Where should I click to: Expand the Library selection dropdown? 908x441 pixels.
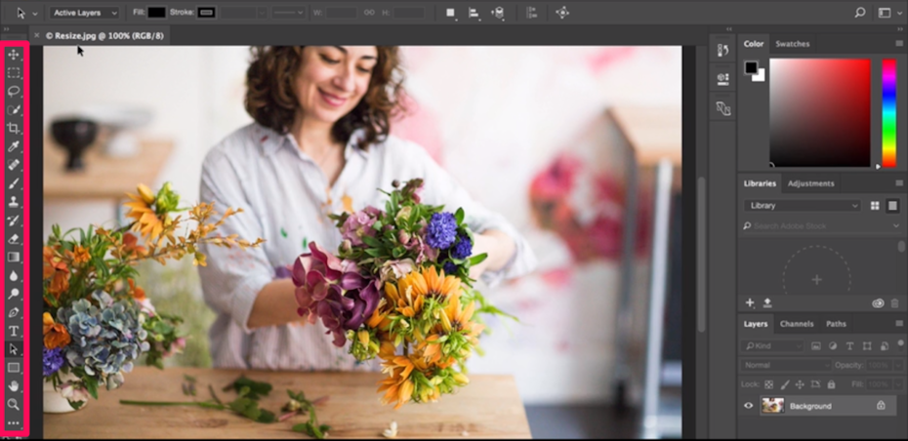[x=803, y=206]
